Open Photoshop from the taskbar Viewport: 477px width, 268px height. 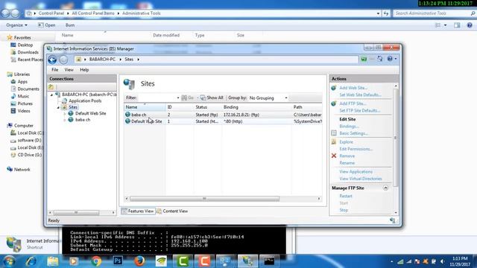point(118,261)
